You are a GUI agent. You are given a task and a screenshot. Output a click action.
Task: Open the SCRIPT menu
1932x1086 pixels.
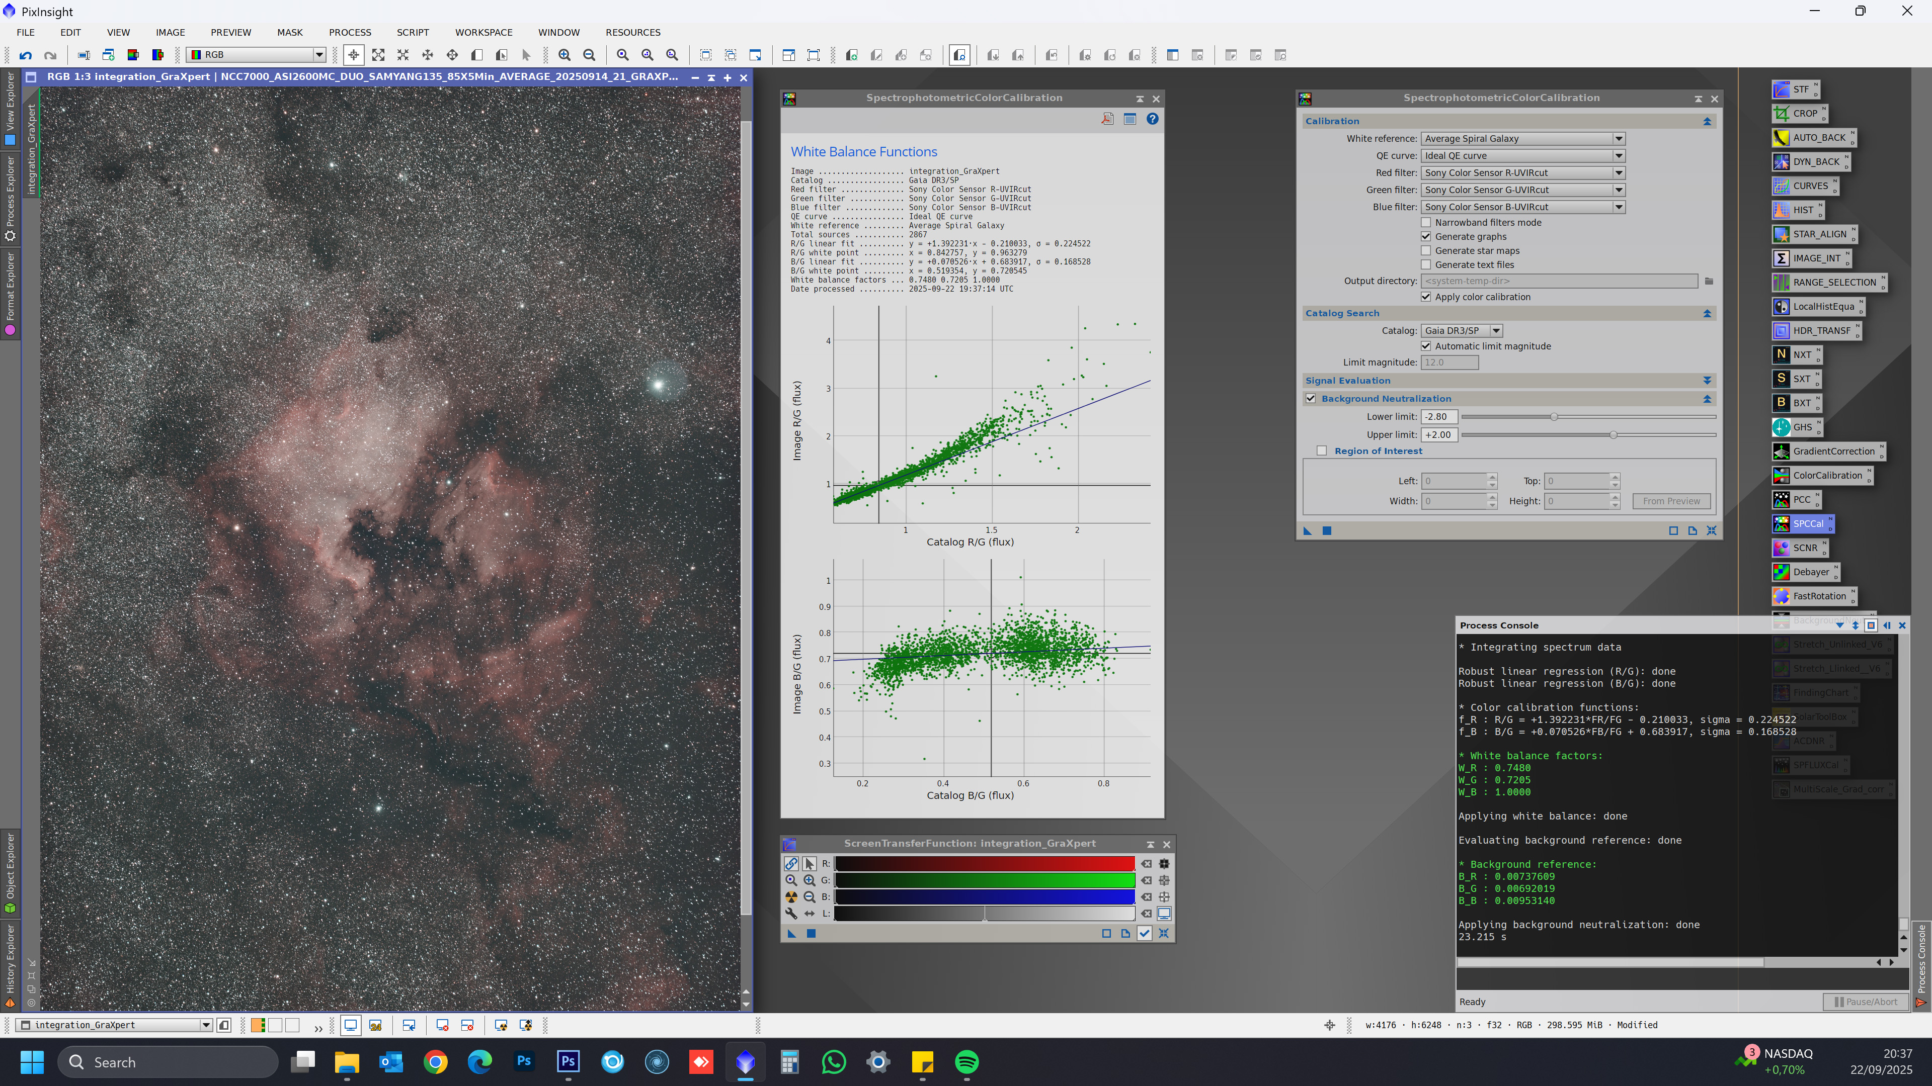click(x=413, y=32)
